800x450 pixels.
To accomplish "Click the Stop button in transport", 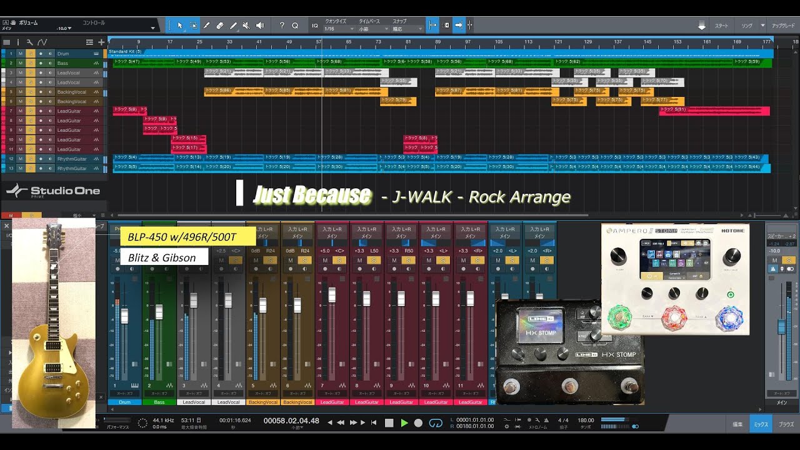I will coord(389,423).
